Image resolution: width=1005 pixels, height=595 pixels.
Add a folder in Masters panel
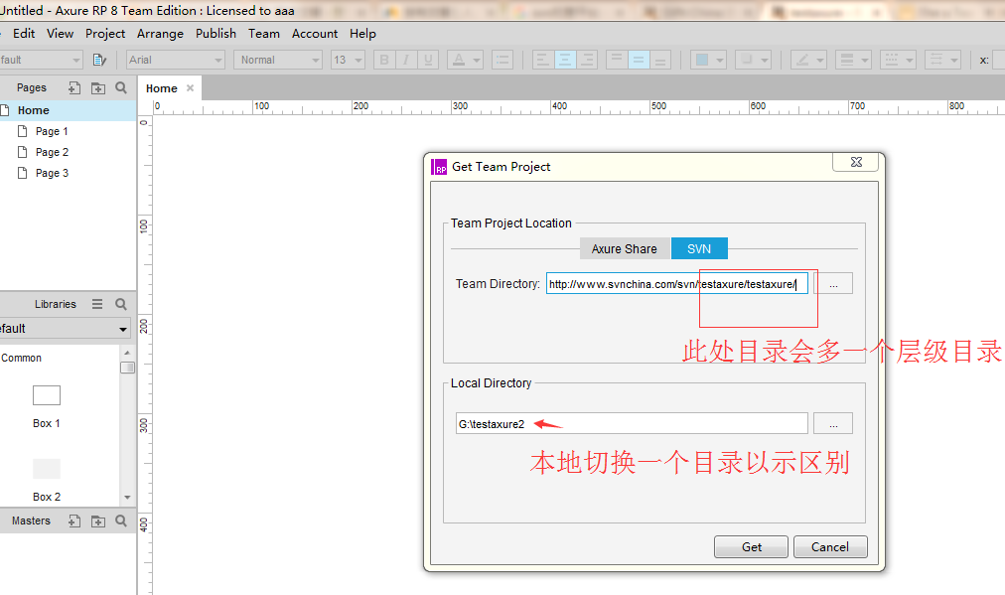[98, 521]
